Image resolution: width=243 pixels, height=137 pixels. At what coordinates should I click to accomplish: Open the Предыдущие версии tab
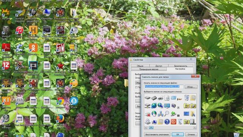point(149,69)
